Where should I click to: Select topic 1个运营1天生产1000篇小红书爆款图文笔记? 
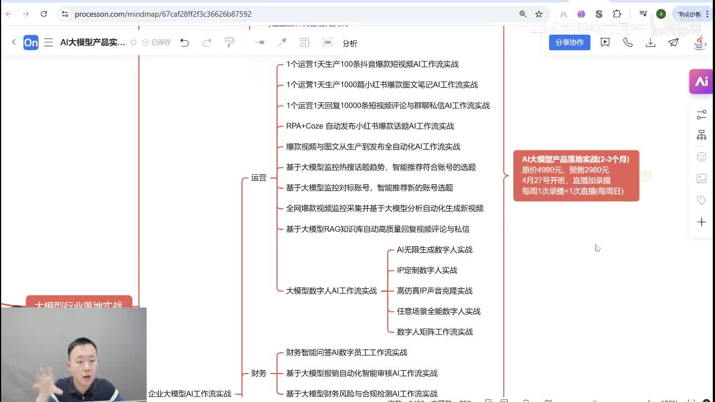(x=382, y=85)
